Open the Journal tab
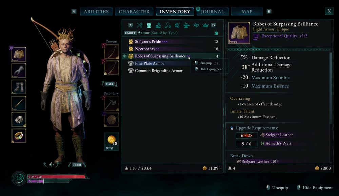Screen dimensions: 339x196 tap(213, 11)
